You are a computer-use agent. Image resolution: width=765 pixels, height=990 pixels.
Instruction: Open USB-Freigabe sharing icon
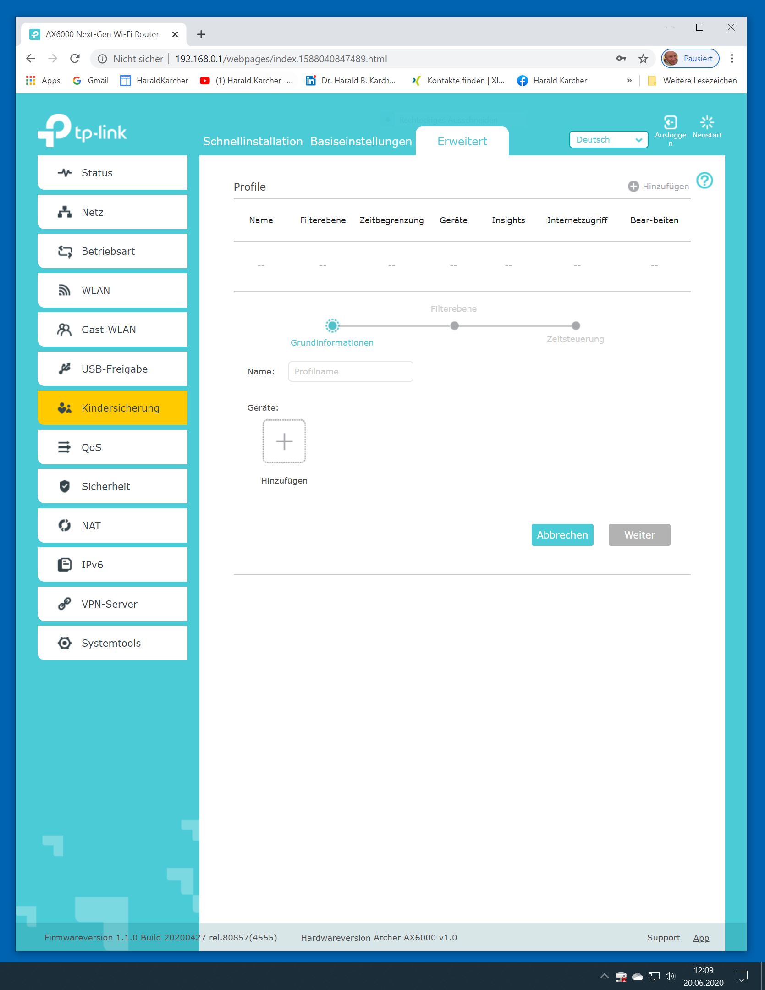(x=65, y=369)
